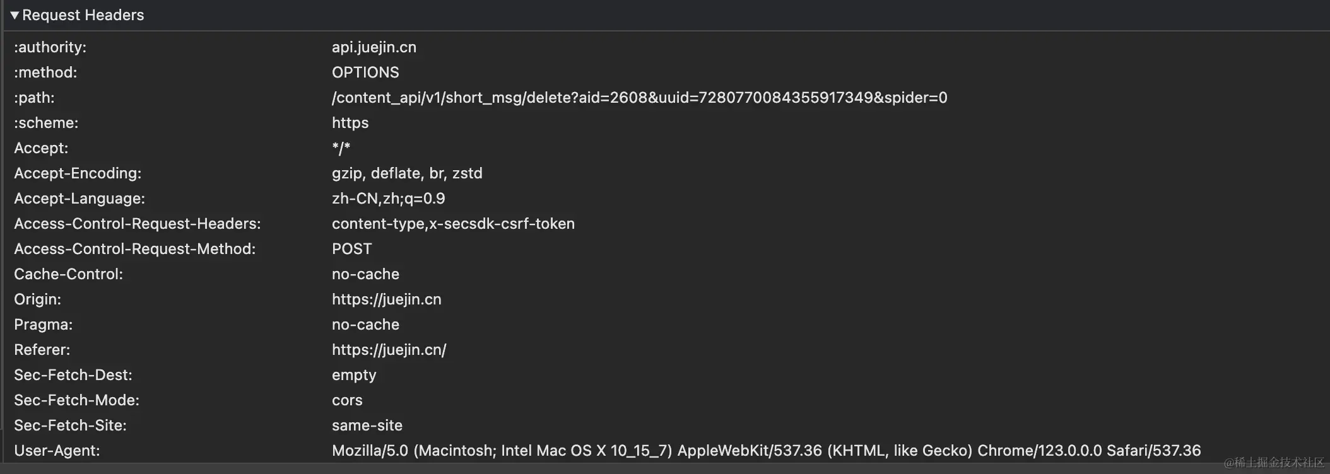The width and height of the screenshot is (1330, 474).
Task: Select the content-type,x-secsdk-csrf-token value
Action: coord(453,224)
